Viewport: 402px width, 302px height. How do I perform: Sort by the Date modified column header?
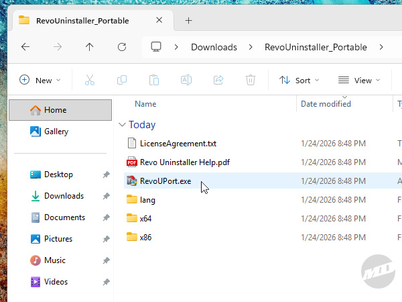[x=326, y=104]
